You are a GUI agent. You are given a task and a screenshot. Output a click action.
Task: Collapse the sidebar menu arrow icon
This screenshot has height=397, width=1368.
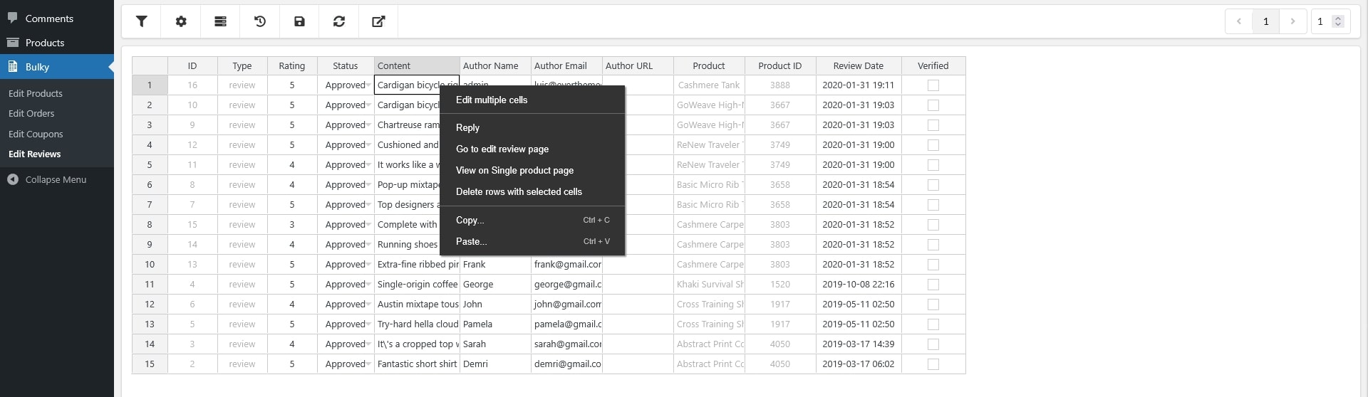(x=13, y=179)
